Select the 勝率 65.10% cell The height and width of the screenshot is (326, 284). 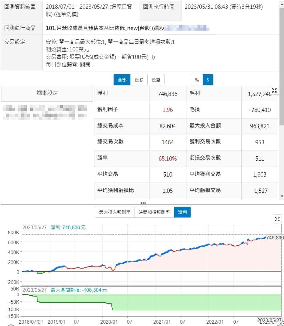[168, 158]
